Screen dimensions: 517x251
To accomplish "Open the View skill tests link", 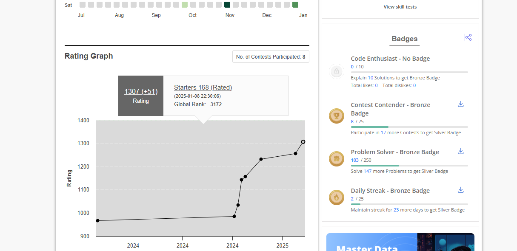I will point(400,7).
